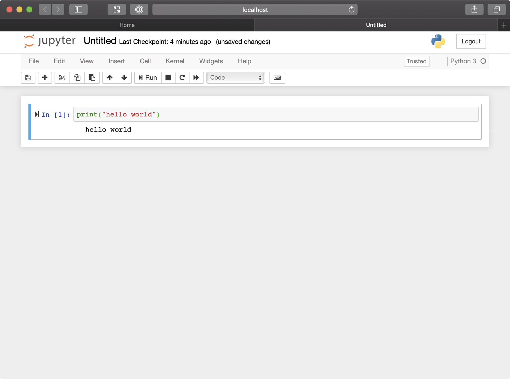The height and width of the screenshot is (379, 510).
Task: Switch to the Home browser tab
Action: [x=127, y=25]
